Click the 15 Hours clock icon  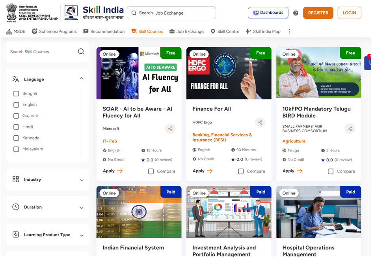point(143,150)
